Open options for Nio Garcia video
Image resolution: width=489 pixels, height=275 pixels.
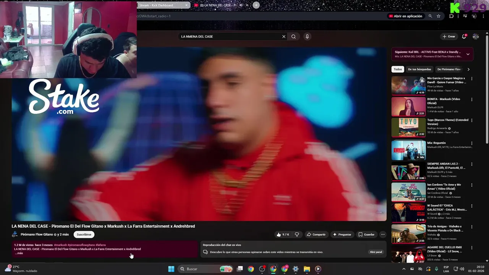coord(472,79)
